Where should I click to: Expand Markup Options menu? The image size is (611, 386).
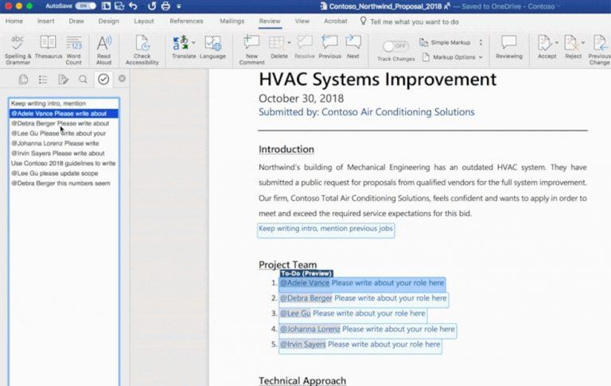pos(453,57)
